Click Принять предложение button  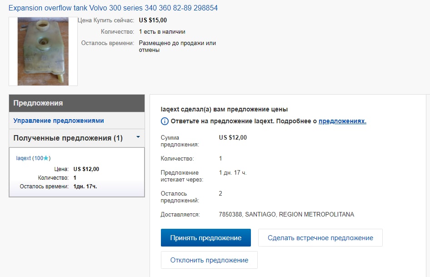pos(205,238)
